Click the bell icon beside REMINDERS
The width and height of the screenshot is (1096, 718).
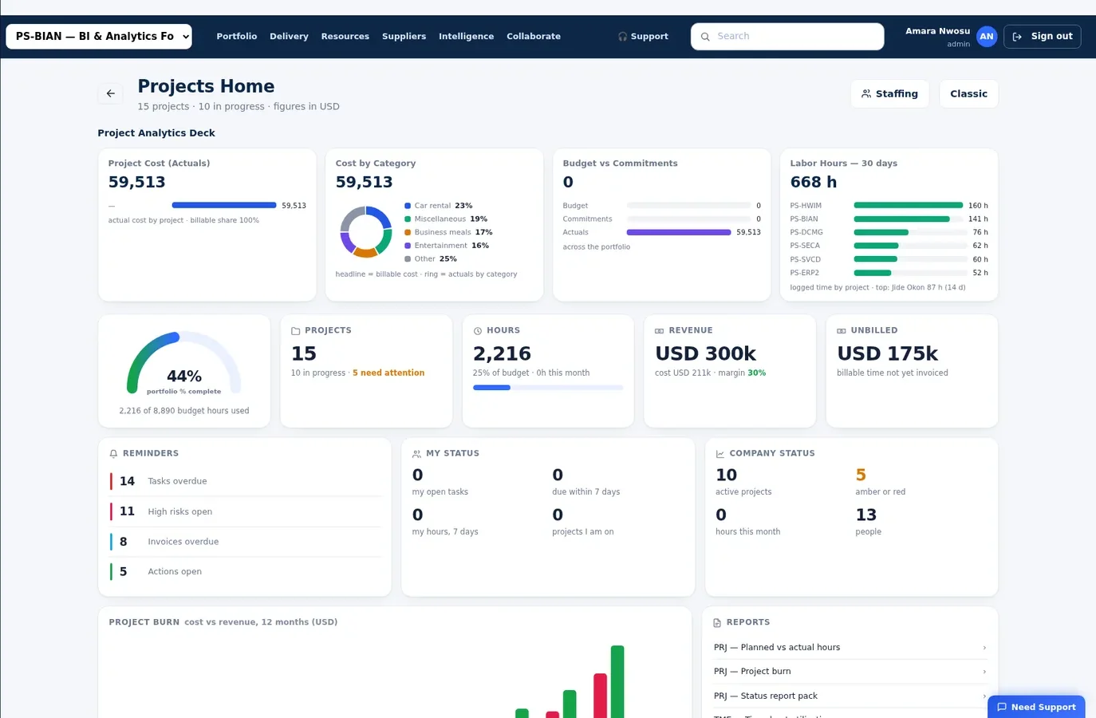coord(113,453)
